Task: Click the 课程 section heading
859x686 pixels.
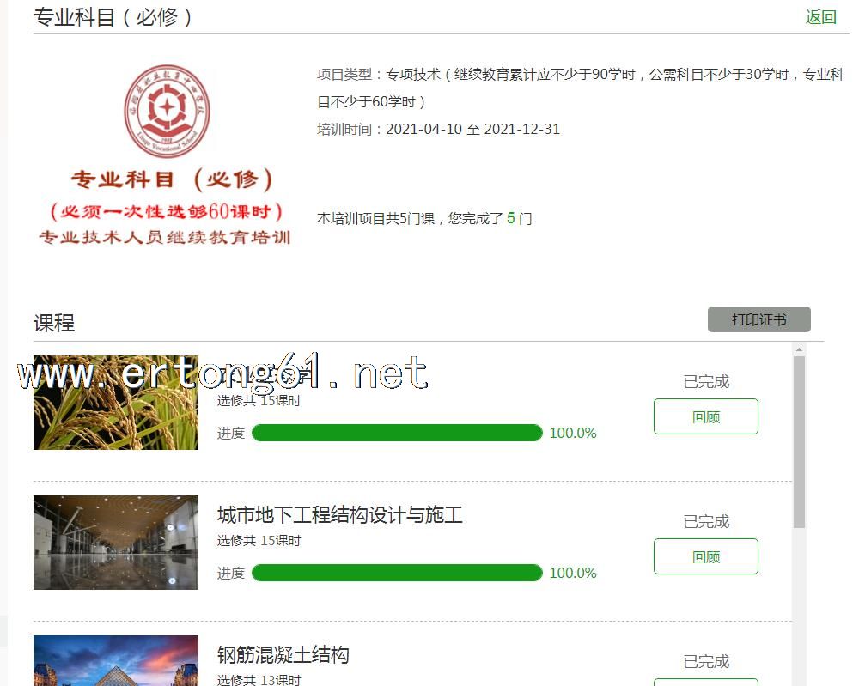Action: [x=54, y=323]
